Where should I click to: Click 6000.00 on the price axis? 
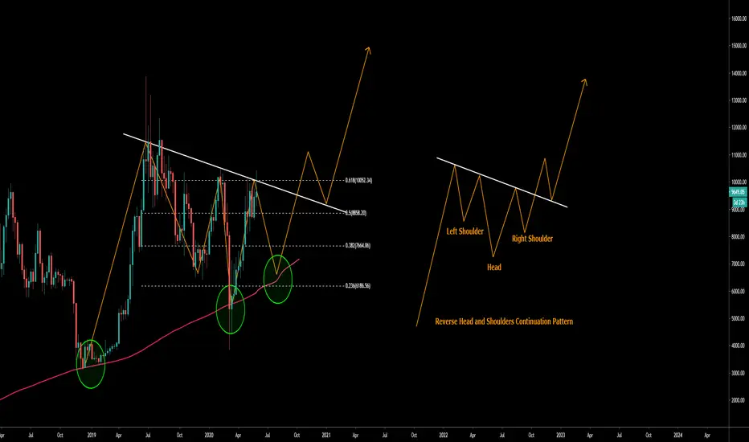(739, 291)
